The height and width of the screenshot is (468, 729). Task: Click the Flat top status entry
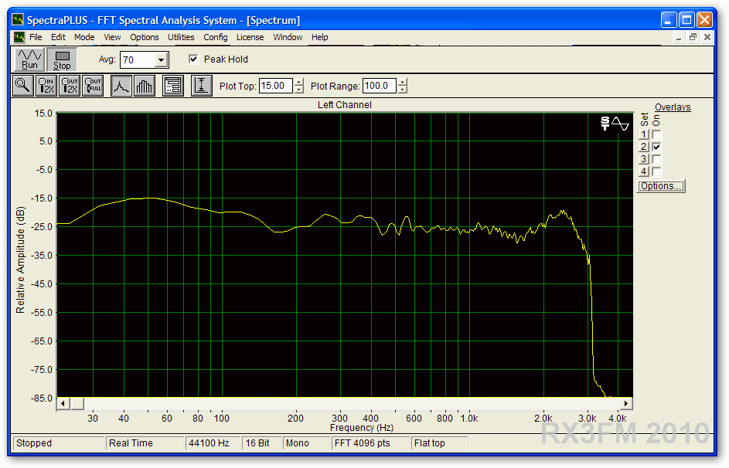tap(439, 443)
